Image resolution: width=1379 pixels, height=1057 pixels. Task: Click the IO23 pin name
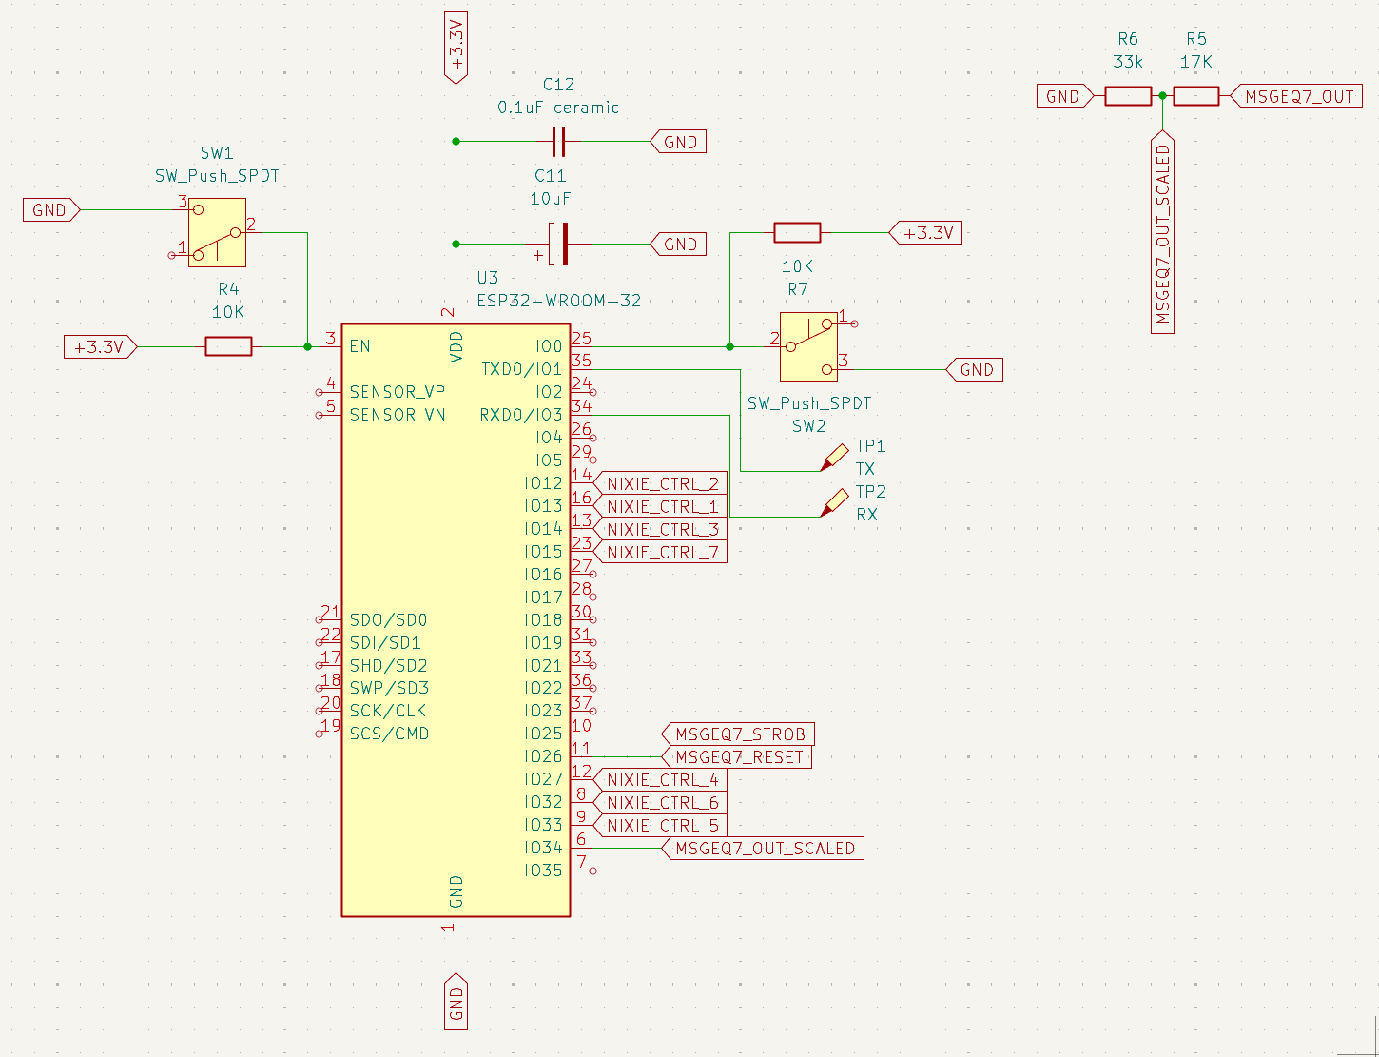pos(543,711)
